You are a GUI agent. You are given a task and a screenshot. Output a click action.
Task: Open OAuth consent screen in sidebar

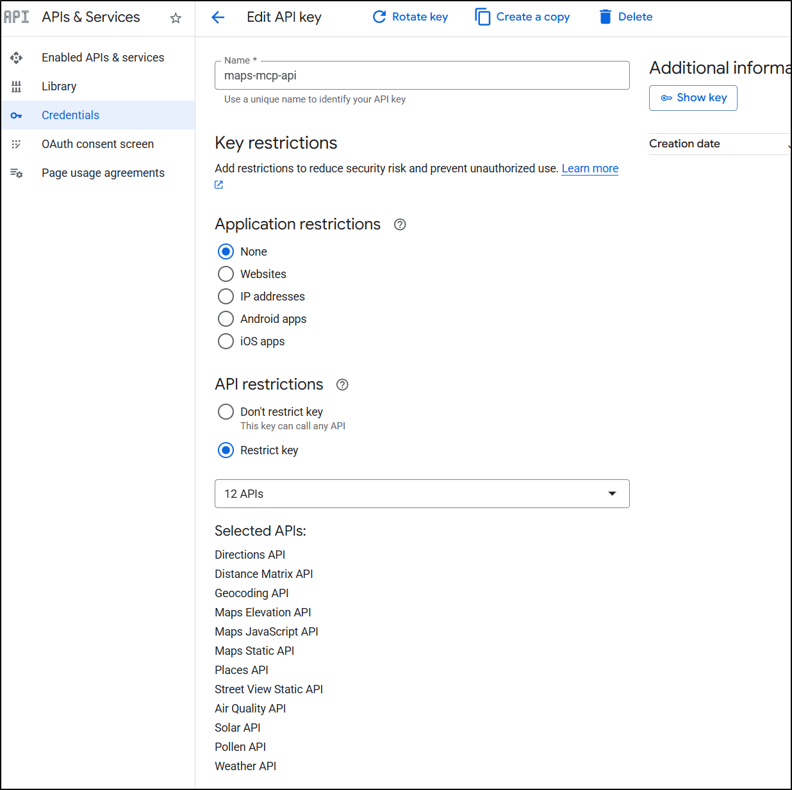tap(97, 144)
